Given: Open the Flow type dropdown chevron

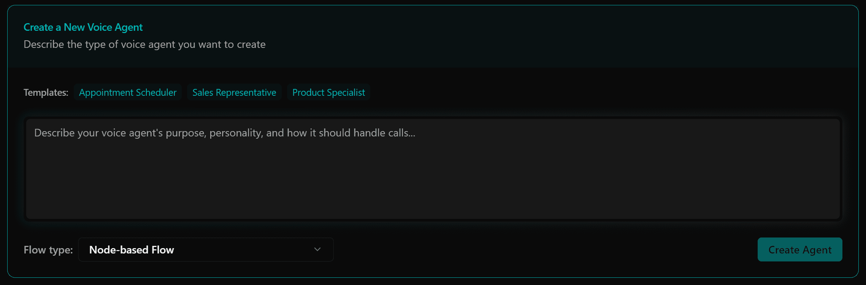Looking at the screenshot, I should tap(317, 250).
